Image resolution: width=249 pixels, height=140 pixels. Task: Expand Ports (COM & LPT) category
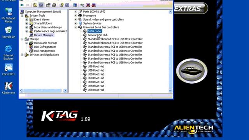75,12
